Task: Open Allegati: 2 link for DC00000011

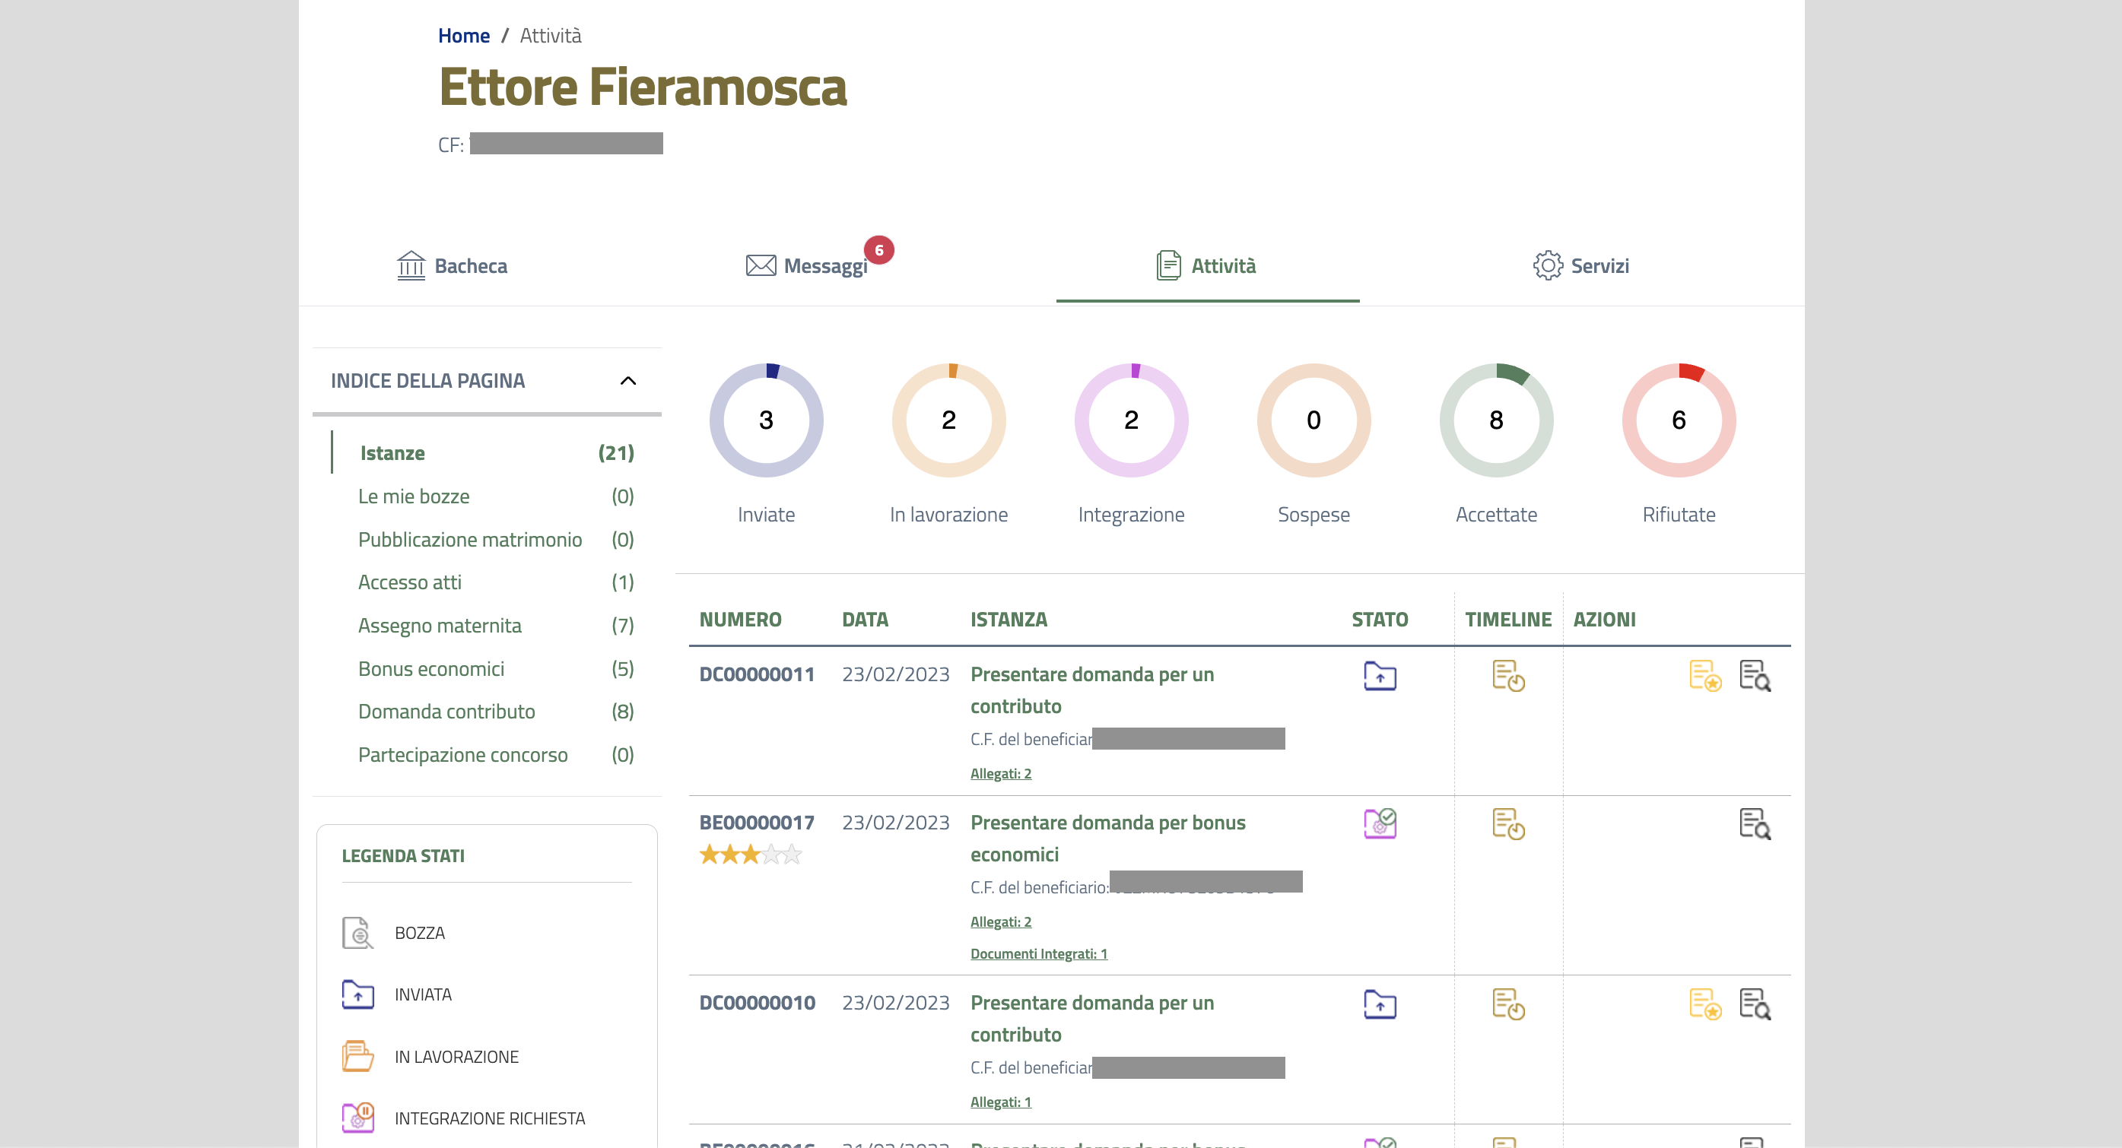Action: pyautogui.click(x=1000, y=773)
